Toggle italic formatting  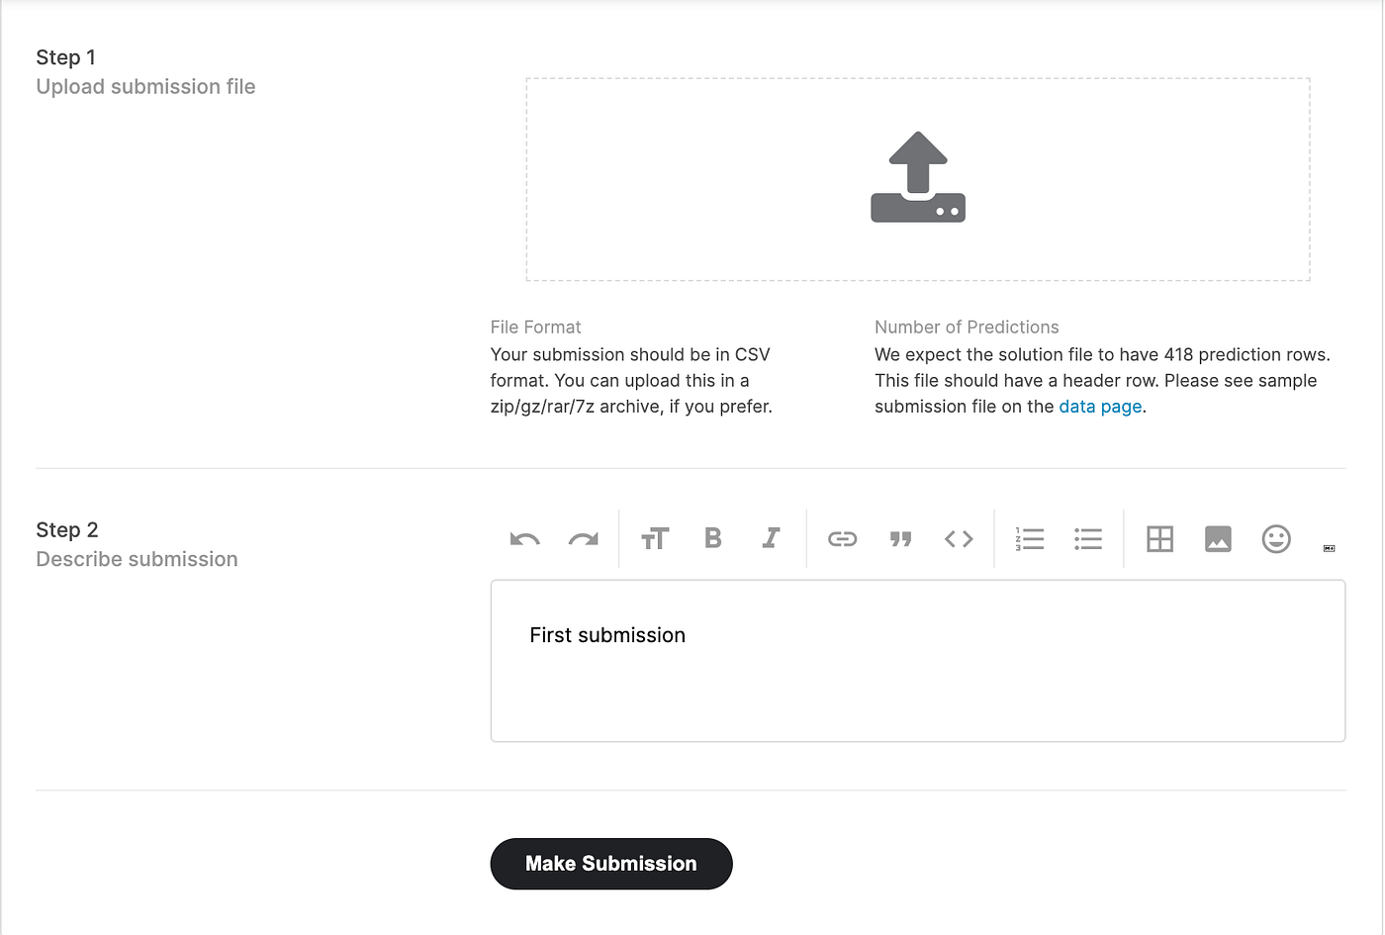pos(771,538)
